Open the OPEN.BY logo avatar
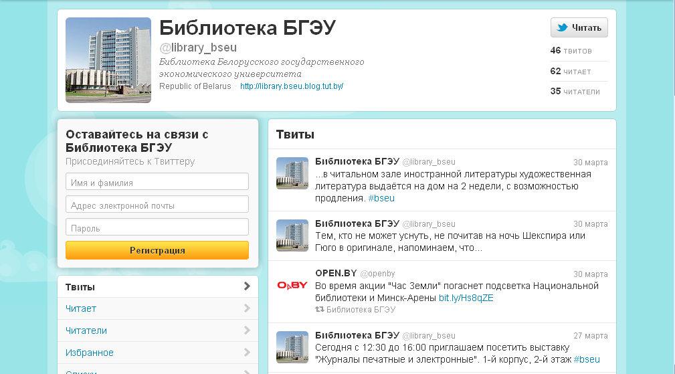 click(292, 285)
